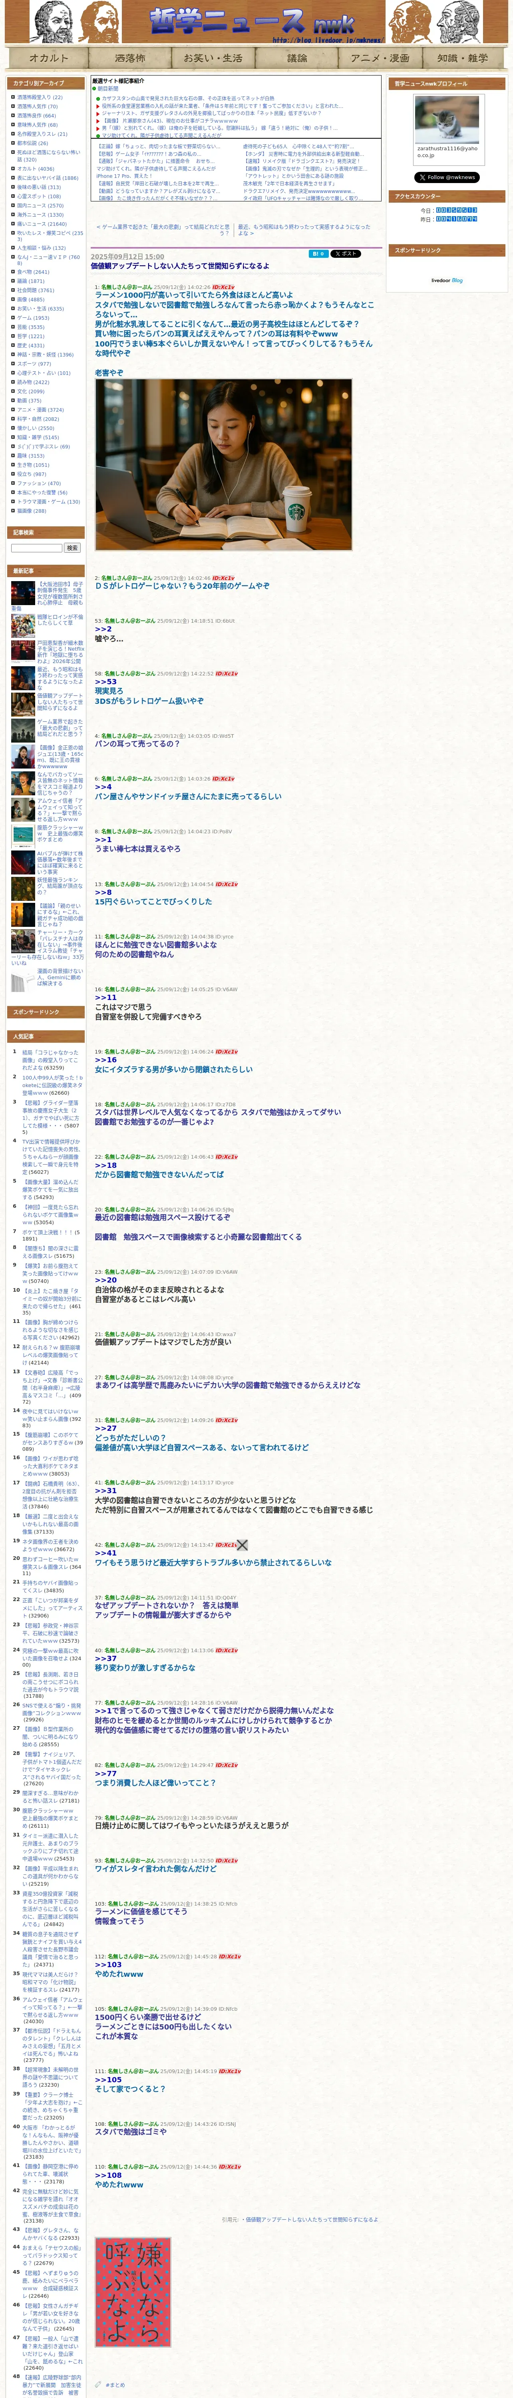Click the woman studying in cafe image
This screenshot has height=2398, width=513.
(x=223, y=464)
